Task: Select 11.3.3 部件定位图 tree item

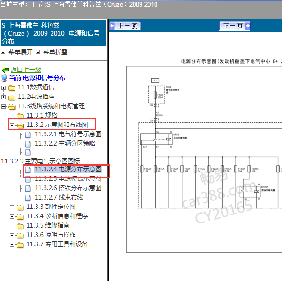Action: (51, 207)
